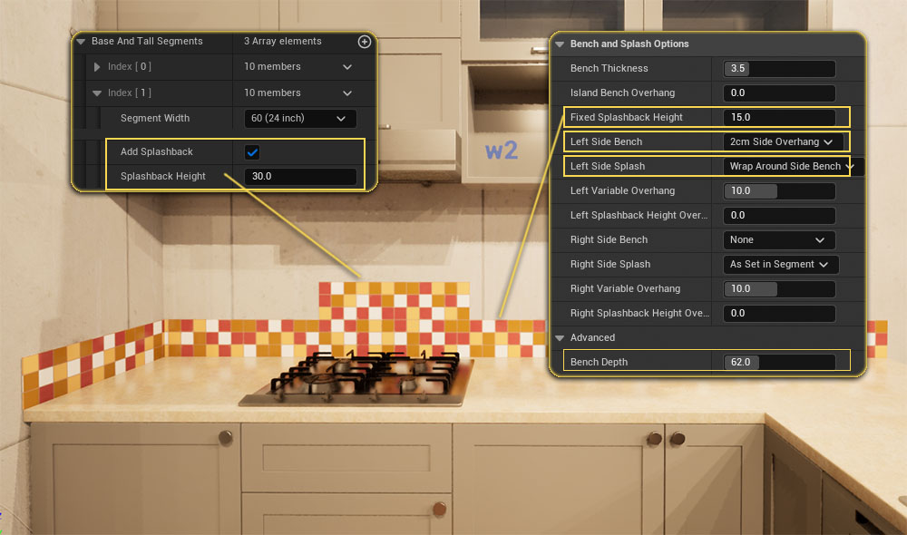Open the Left Side Bench dropdown
The height and width of the screenshot is (535, 907).
(x=782, y=142)
